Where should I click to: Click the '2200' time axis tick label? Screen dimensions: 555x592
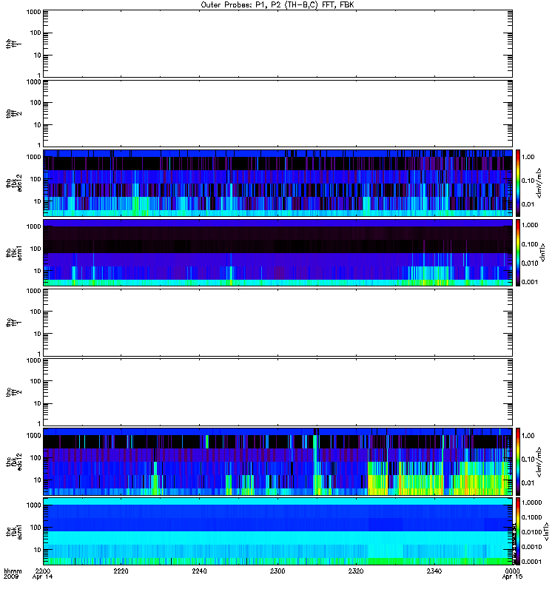point(43,571)
